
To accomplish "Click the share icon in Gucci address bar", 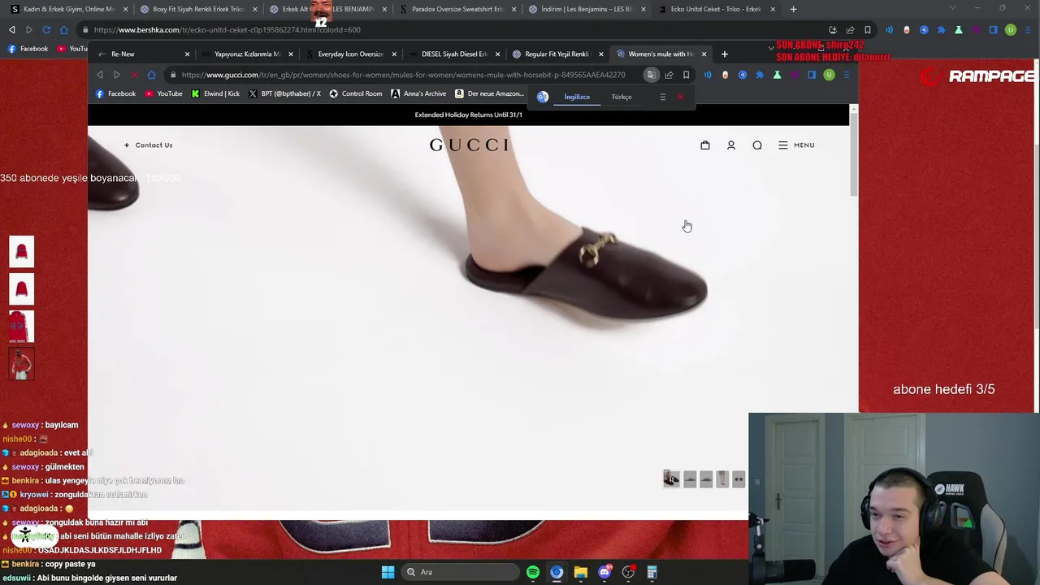I will (669, 75).
